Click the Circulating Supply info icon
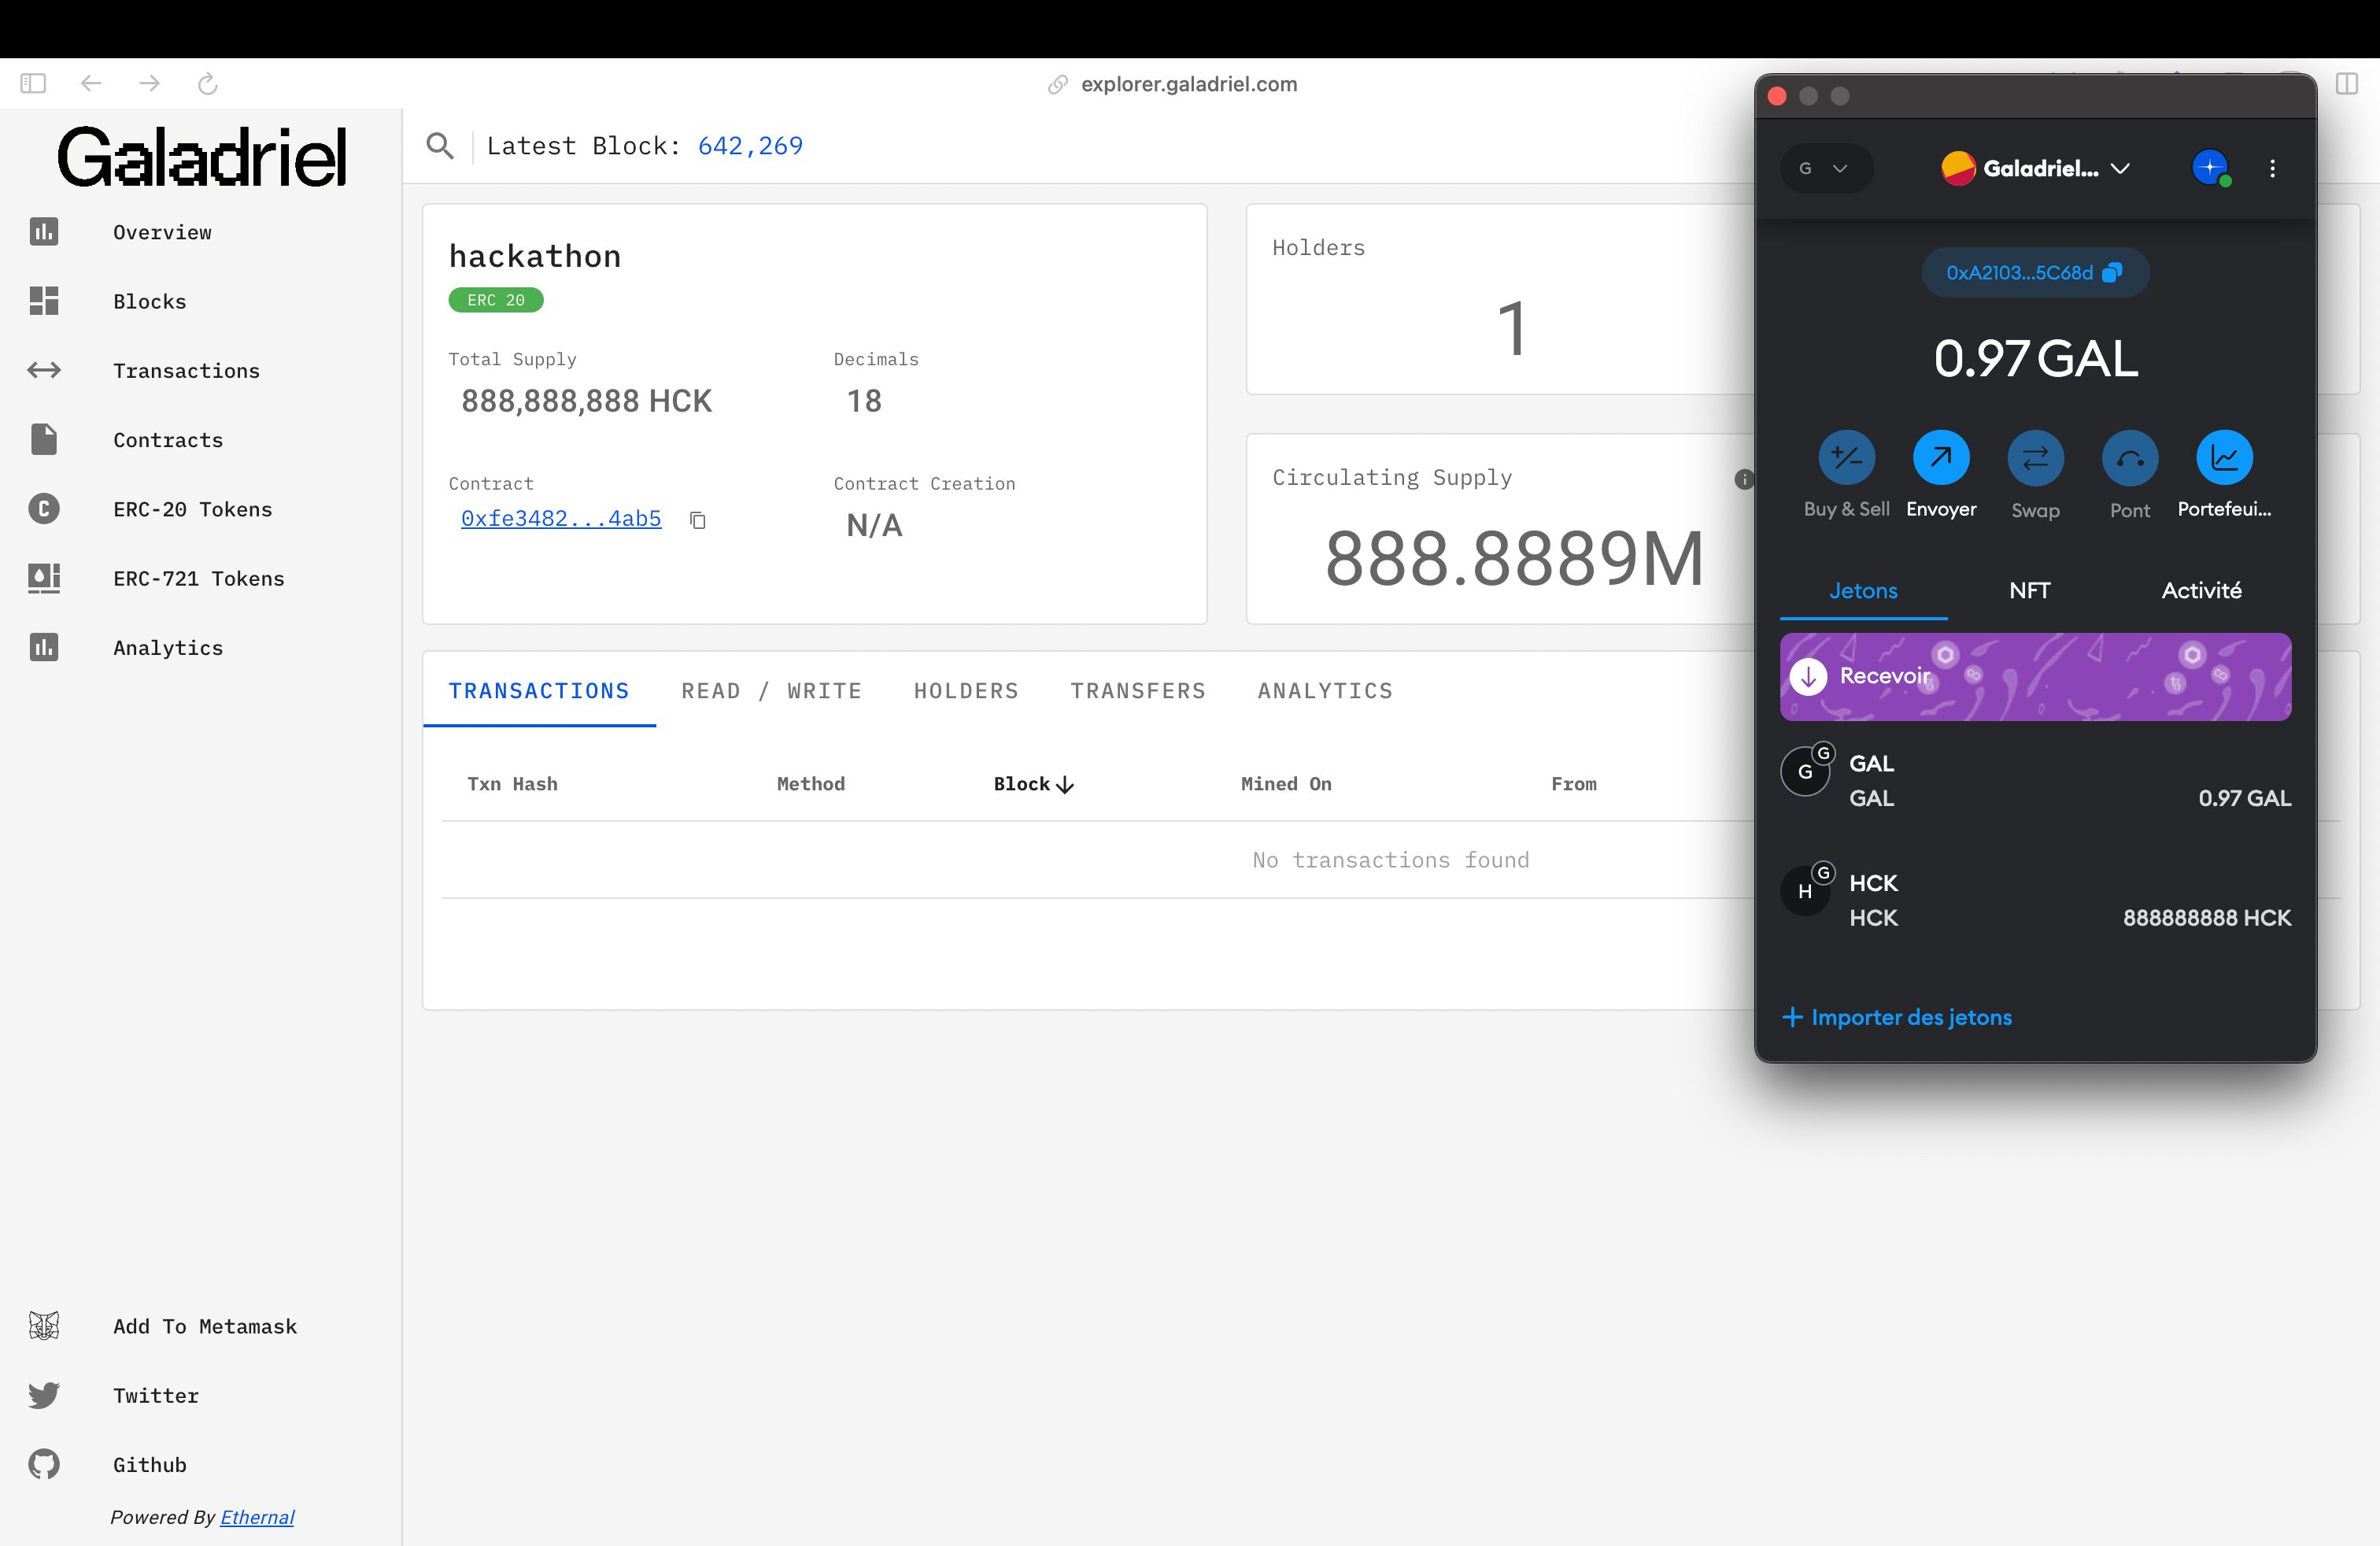The width and height of the screenshot is (2380, 1546). pos(1744,479)
